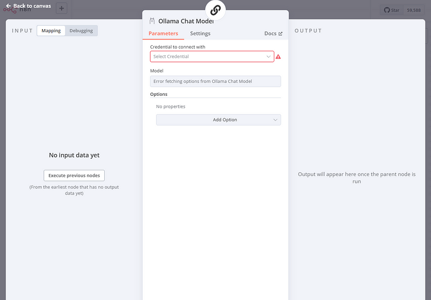Image resolution: width=431 pixels, height=300 pixels.
Task: Click the OUTPUT panel heading
Action: pos(308,31)
